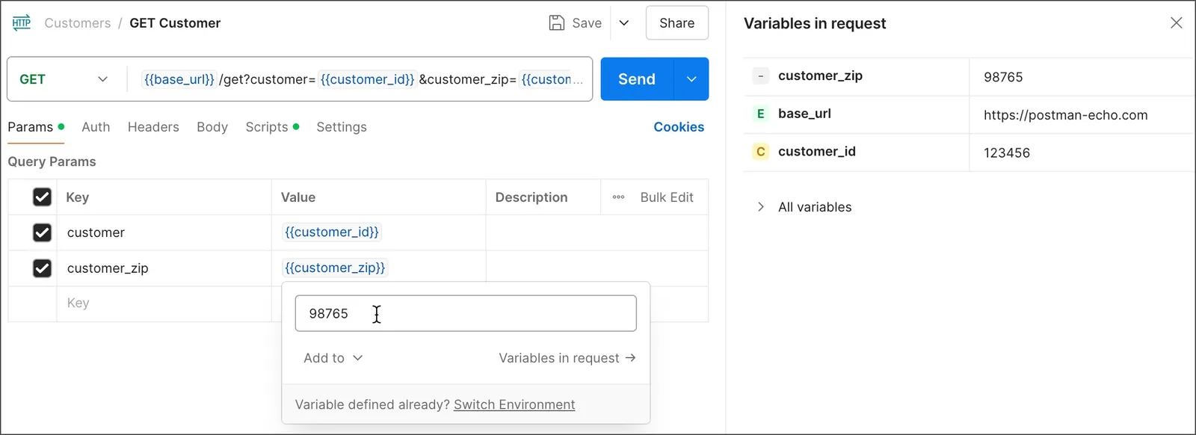Screen dimensions: 1196x435
Task: Close the Variables in request panel
Action: point(1176,22)
